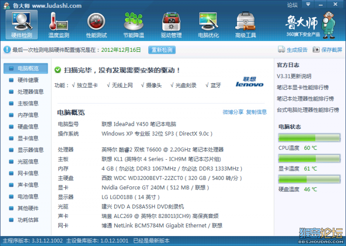Click the 重新检测 re-detect button

point(162,50)
